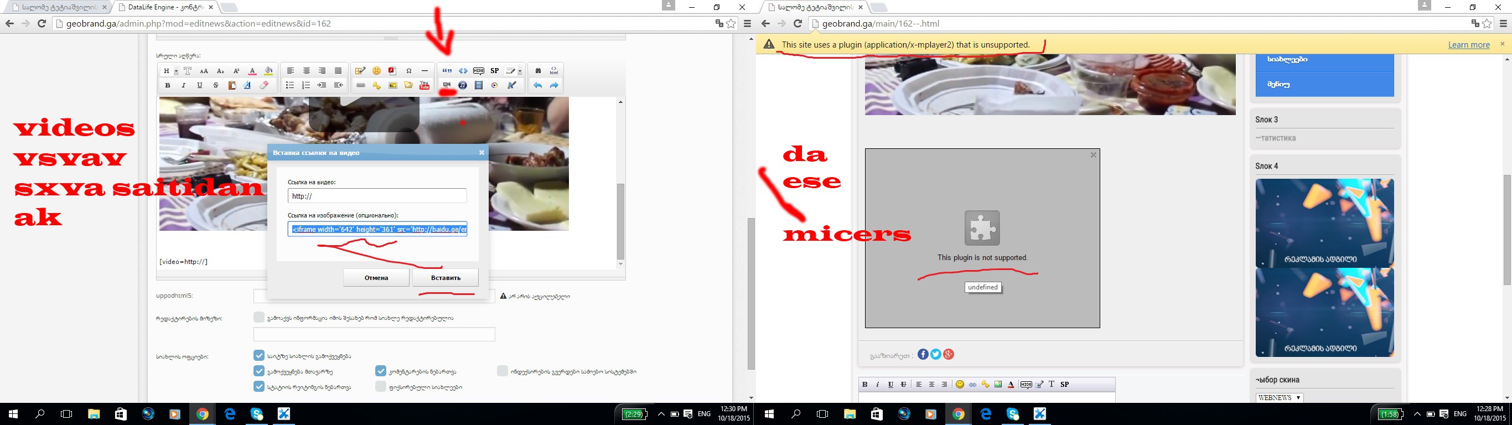1512x425 pixels.
Task: Click the quote icon in admin editor toolbar
Action: click(447, 70)
